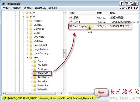Viewport: 140px width, 102px height.
Task: Click the OneNote folder icon
Action: pos(31,37)
